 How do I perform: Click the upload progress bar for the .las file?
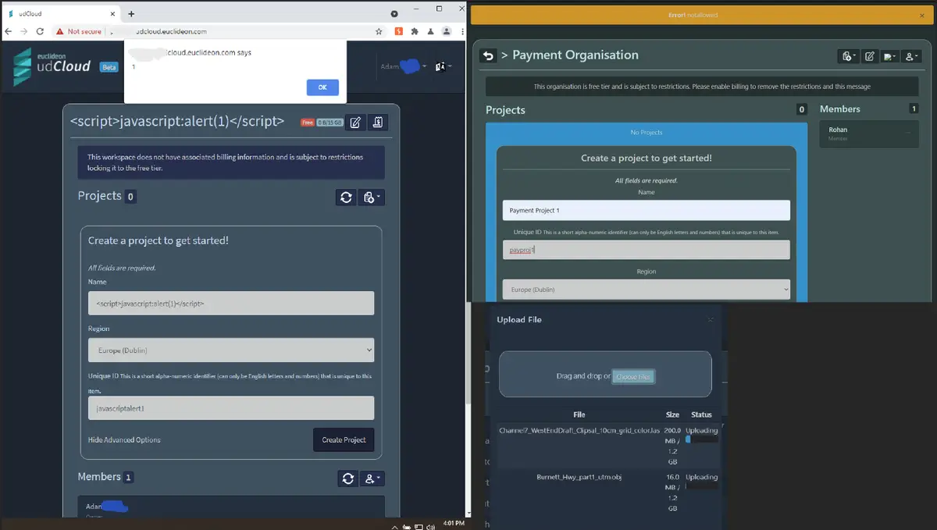click(x=701, y=439)
